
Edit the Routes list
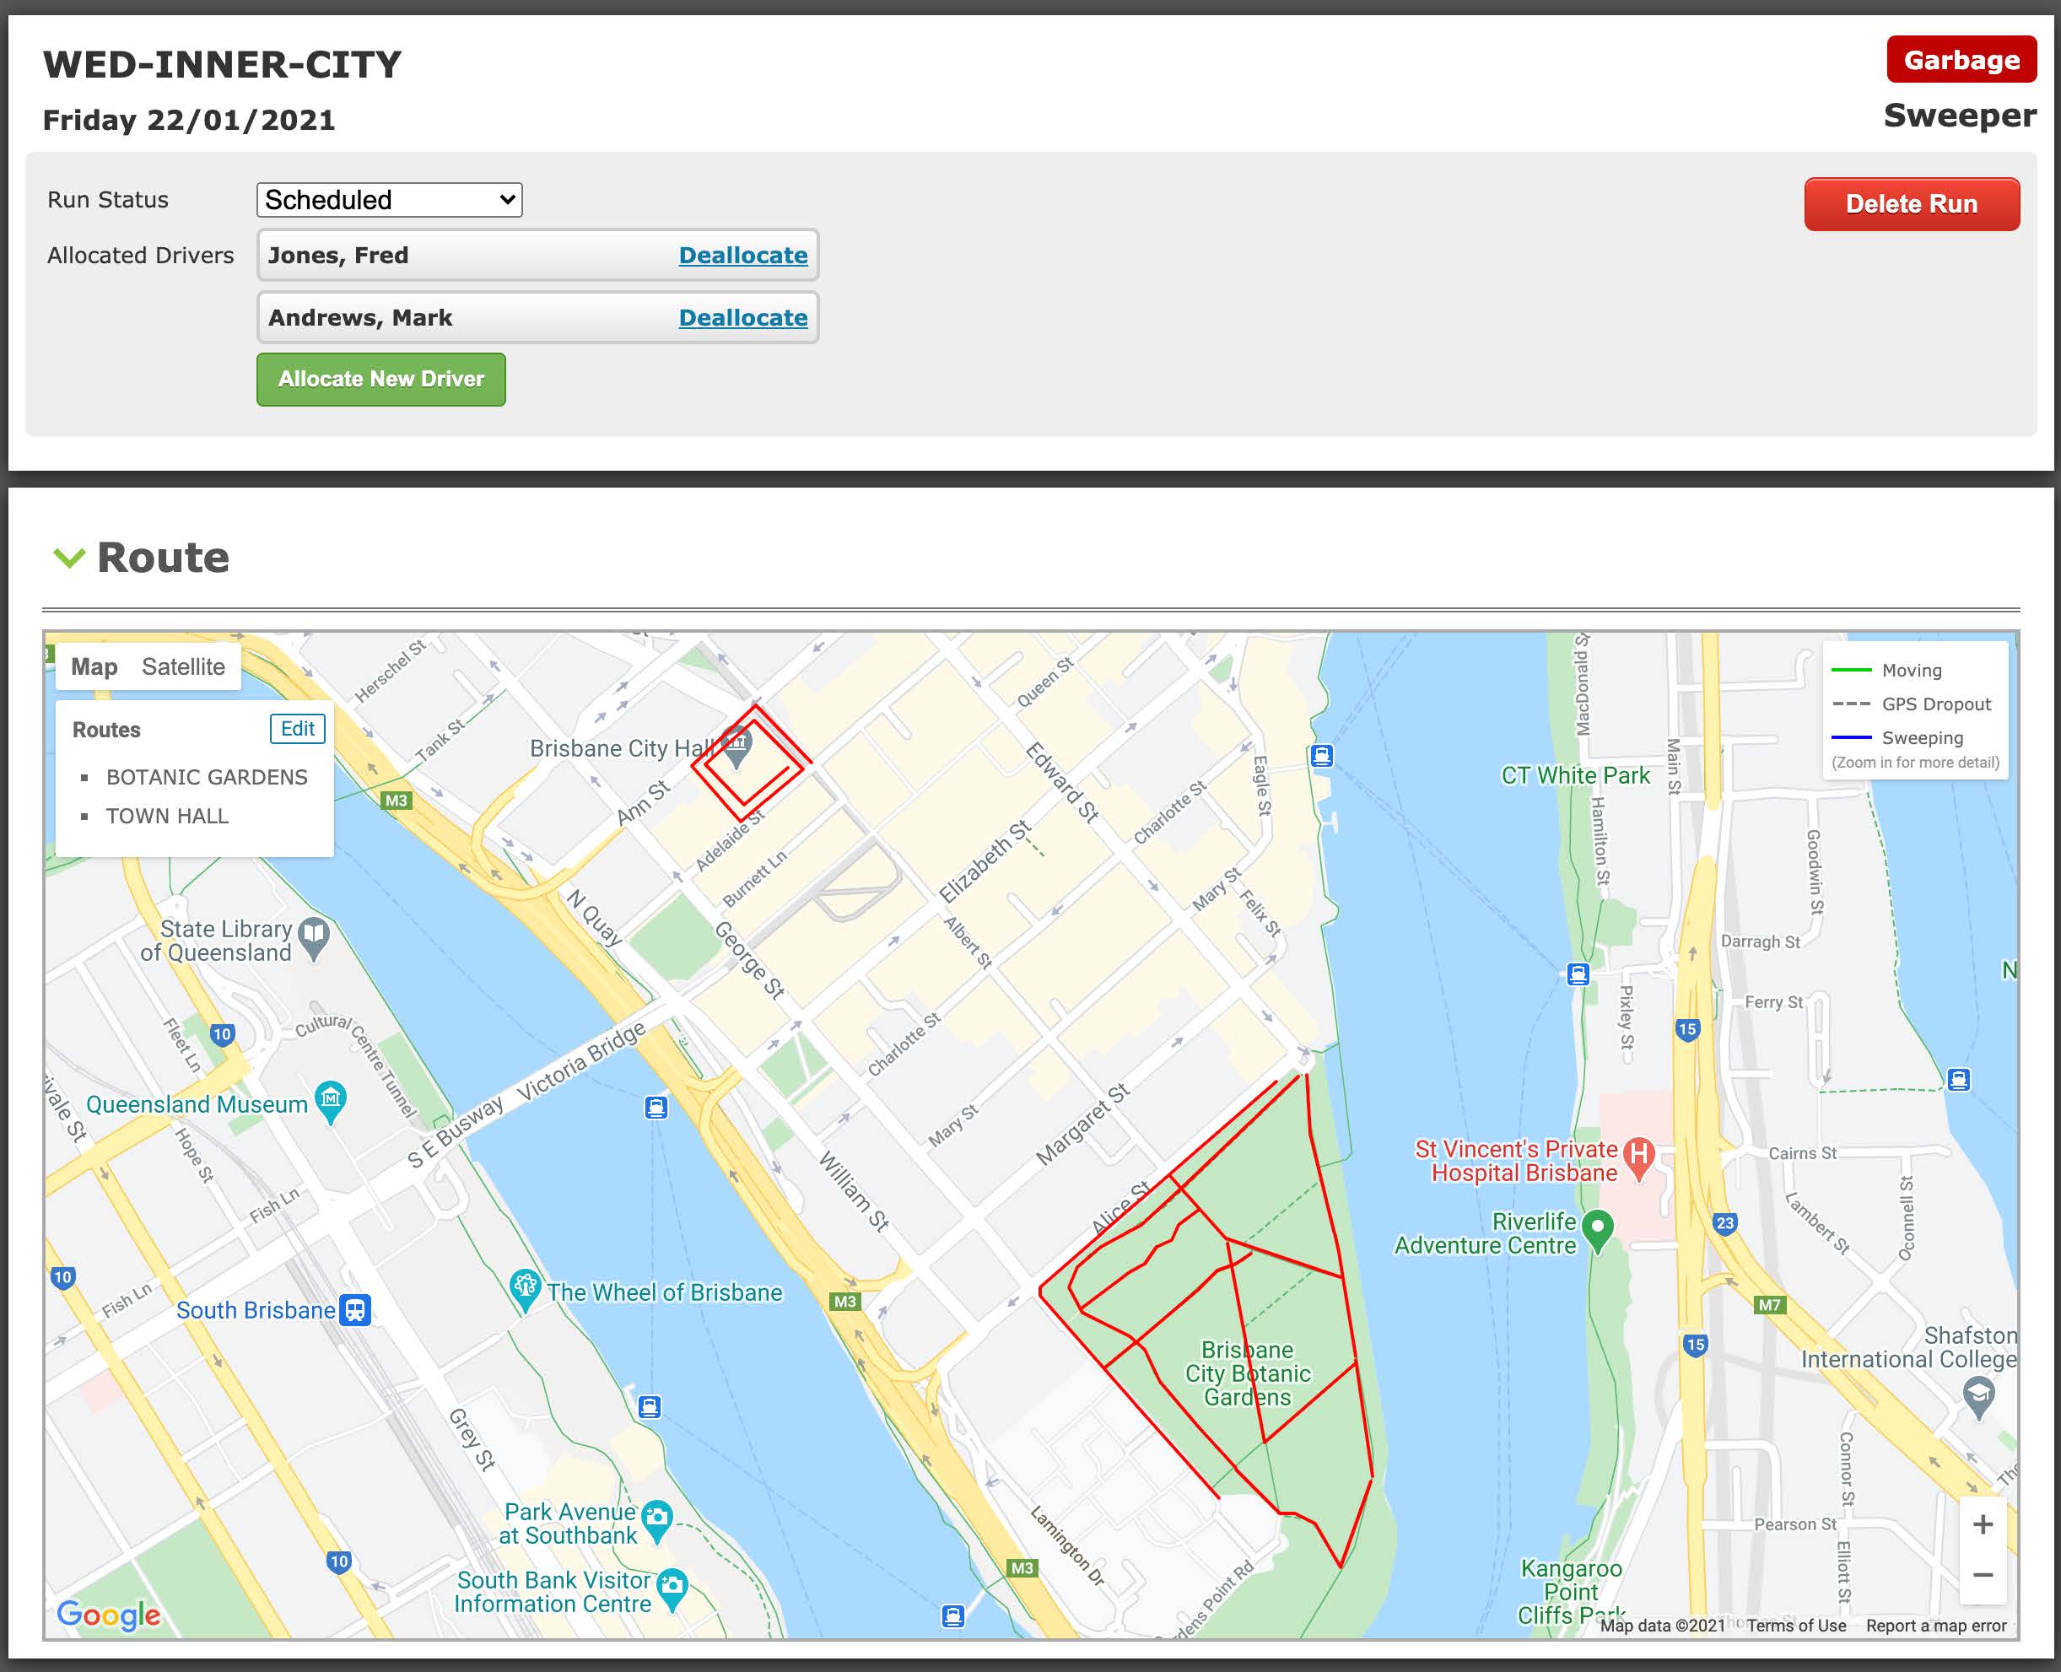click(x=298, y=728)
